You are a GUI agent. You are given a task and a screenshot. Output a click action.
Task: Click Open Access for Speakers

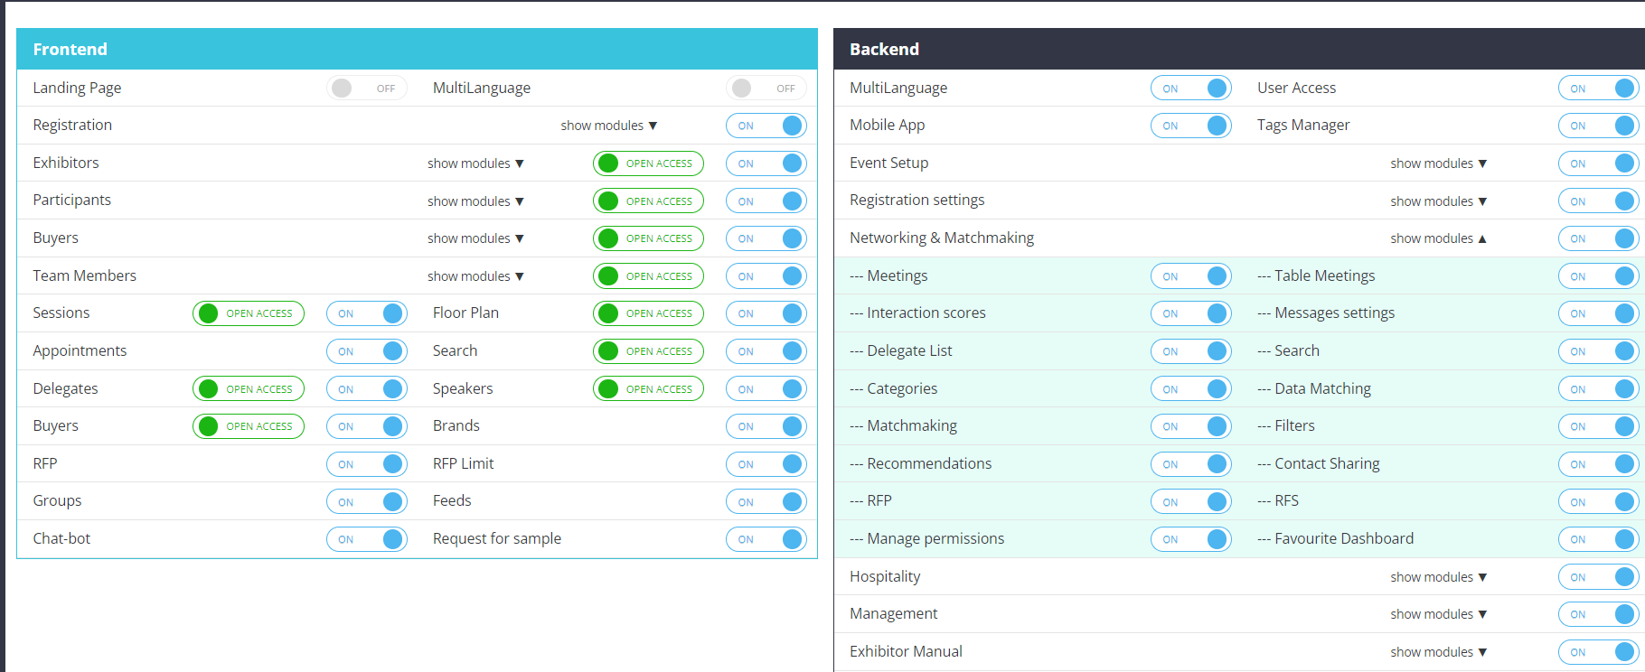click(x=648, y=389)
